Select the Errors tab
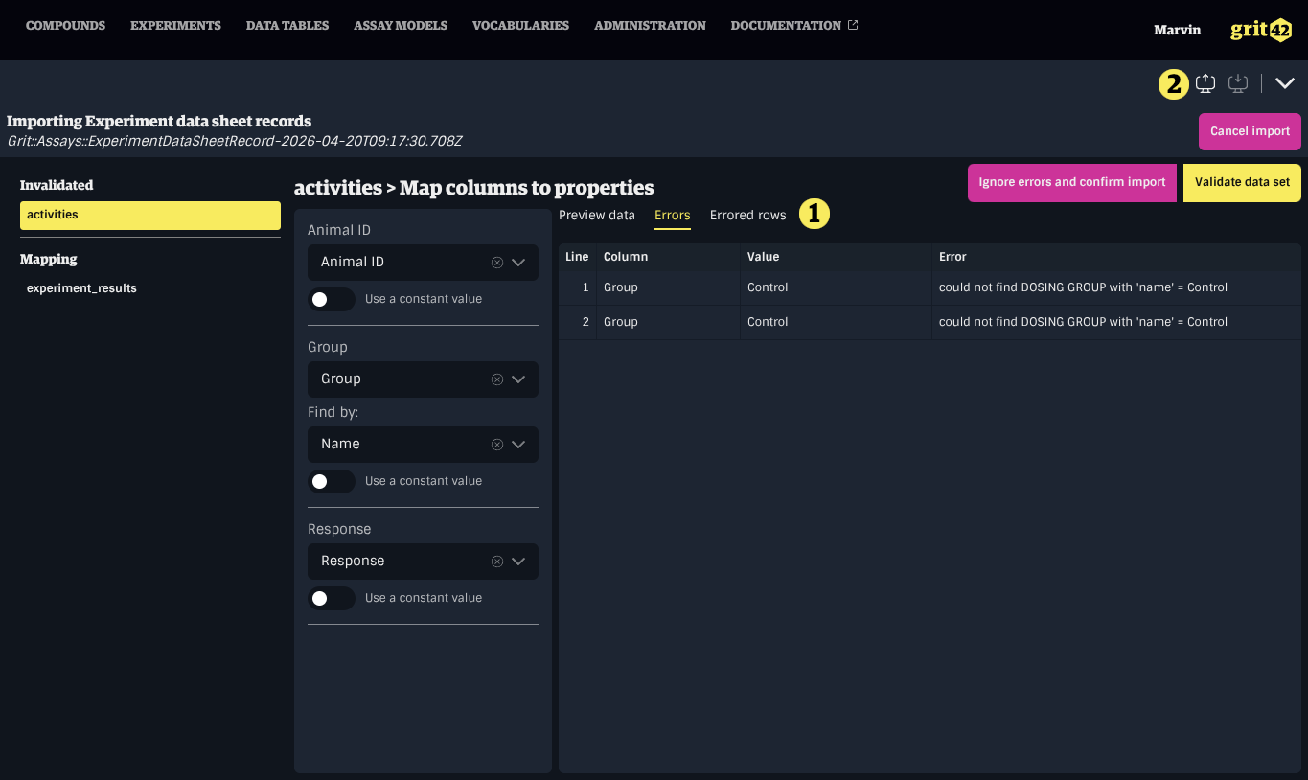Image resolution: width=1308 pixels, height=780 pixels. pos(673,216)
